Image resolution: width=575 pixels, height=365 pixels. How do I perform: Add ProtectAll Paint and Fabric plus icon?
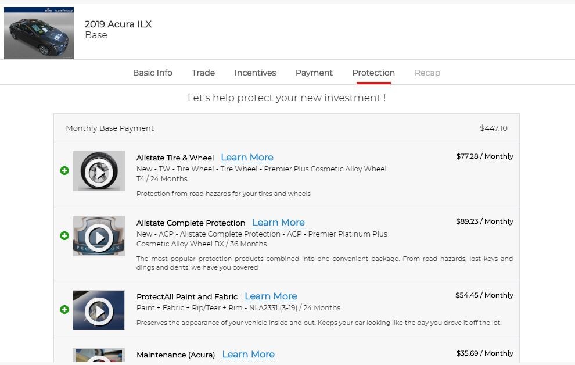click(64, 310)
